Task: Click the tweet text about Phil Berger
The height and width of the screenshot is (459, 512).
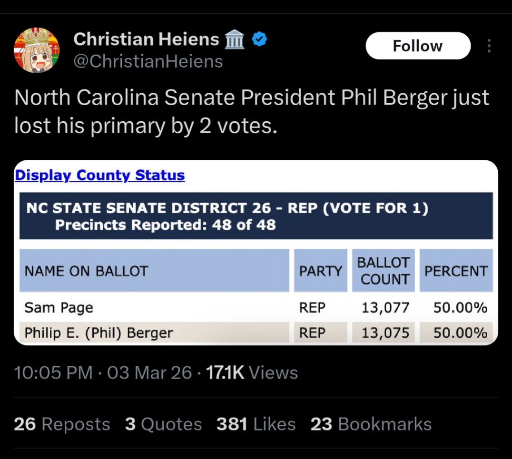Action: coord(251,111)
